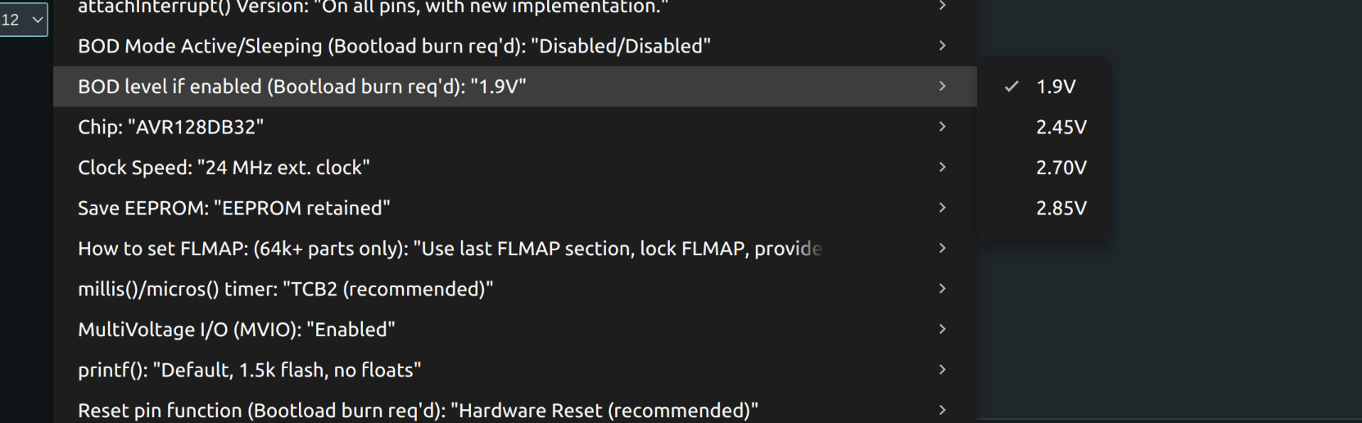Screen dimensions: 1362x423
Task: Select the checked 1.9V option
Action: [1056, 87]
